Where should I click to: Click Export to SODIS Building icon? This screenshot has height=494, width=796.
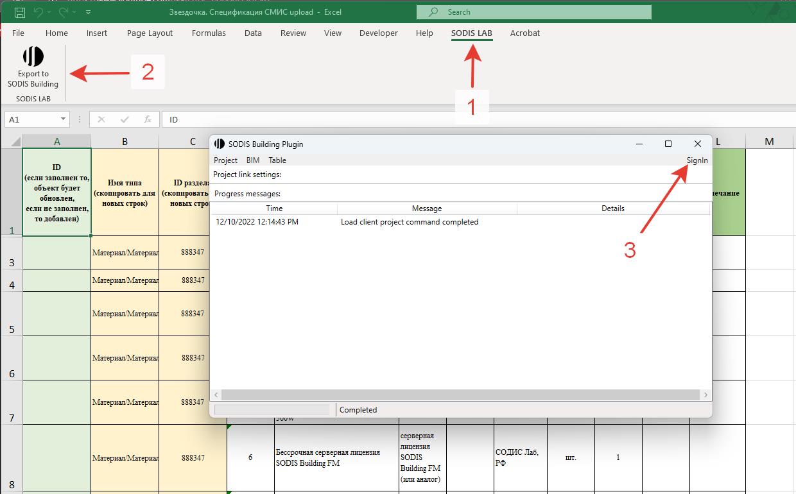point(33,56)
